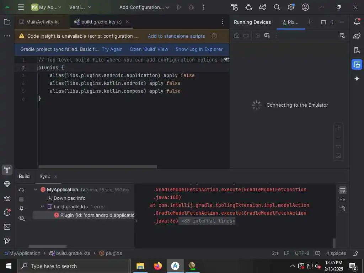
Task: Open the Logcat cat icon
Action: [7, 198]
